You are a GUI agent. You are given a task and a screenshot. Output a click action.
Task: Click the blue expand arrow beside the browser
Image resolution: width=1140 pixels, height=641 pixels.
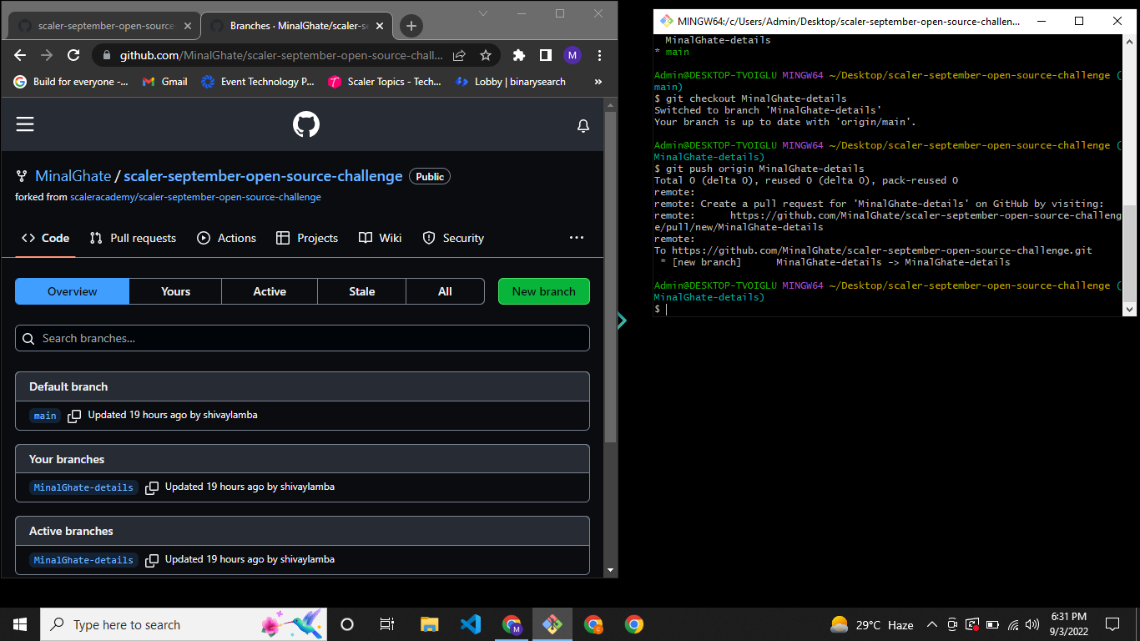tap(621, 320)
